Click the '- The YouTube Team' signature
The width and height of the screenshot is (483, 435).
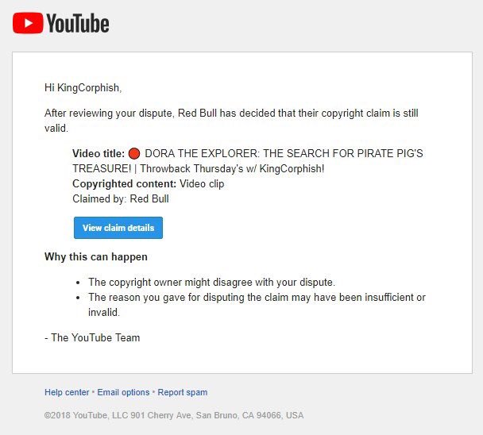click(92, 337)
